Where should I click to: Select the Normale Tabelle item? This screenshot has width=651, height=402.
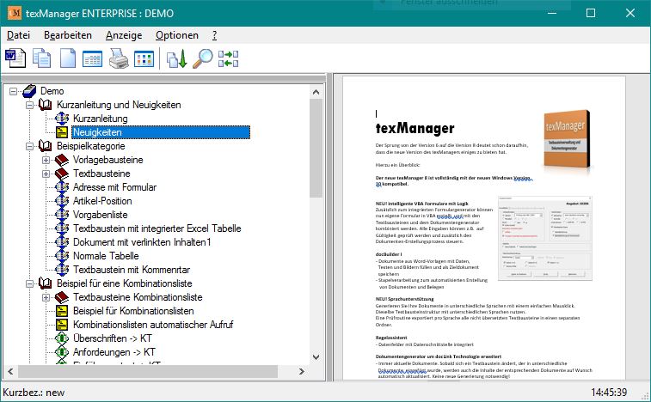106,256
